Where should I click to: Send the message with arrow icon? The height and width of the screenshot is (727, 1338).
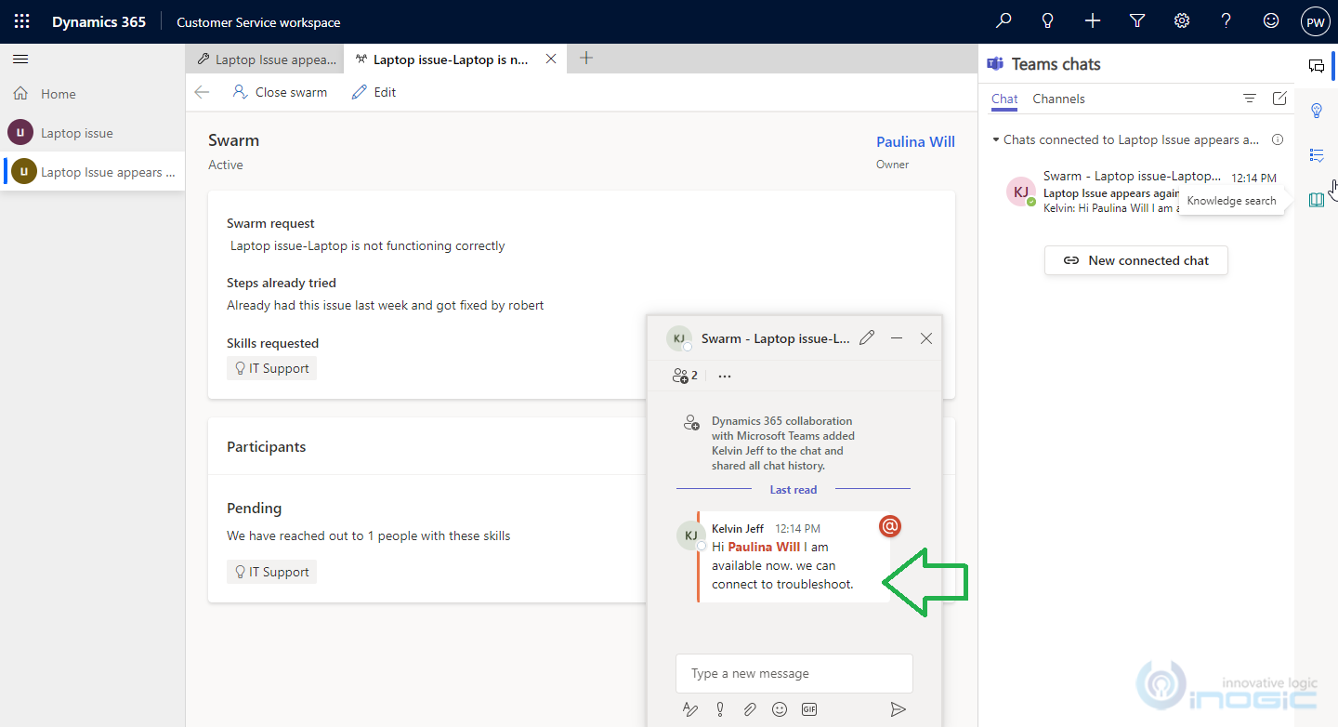[x=898, y=709]
